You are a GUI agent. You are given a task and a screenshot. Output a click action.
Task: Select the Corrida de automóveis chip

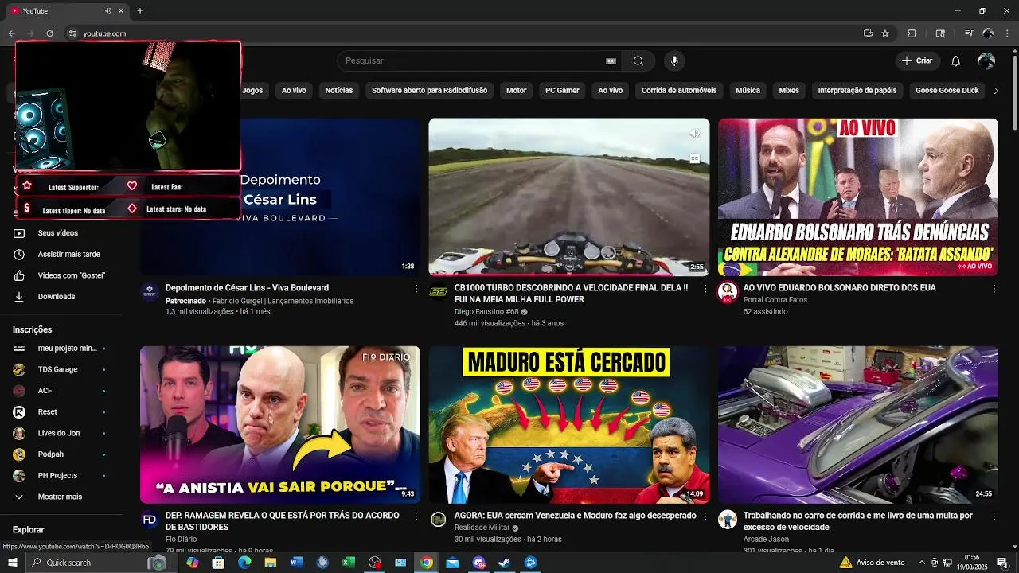click(679, 91)
